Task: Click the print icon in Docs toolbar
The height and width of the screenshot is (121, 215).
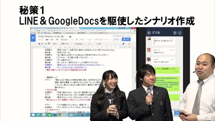Action: tap(39, 44)
